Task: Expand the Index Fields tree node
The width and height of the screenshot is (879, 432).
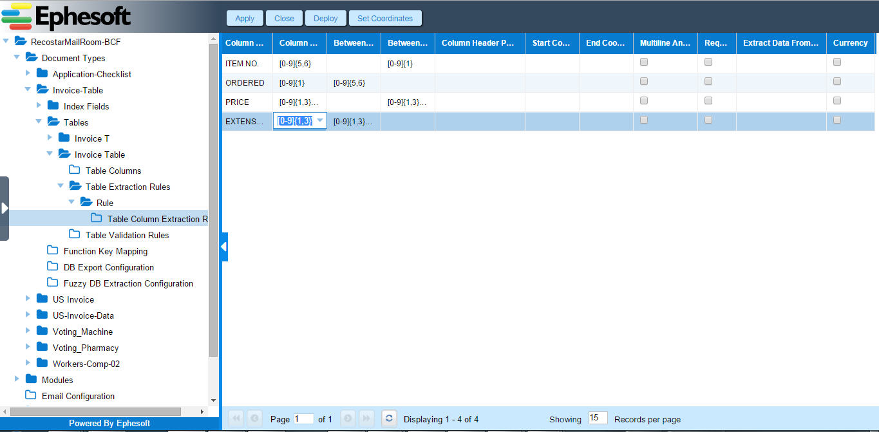Action: (39, 106)
